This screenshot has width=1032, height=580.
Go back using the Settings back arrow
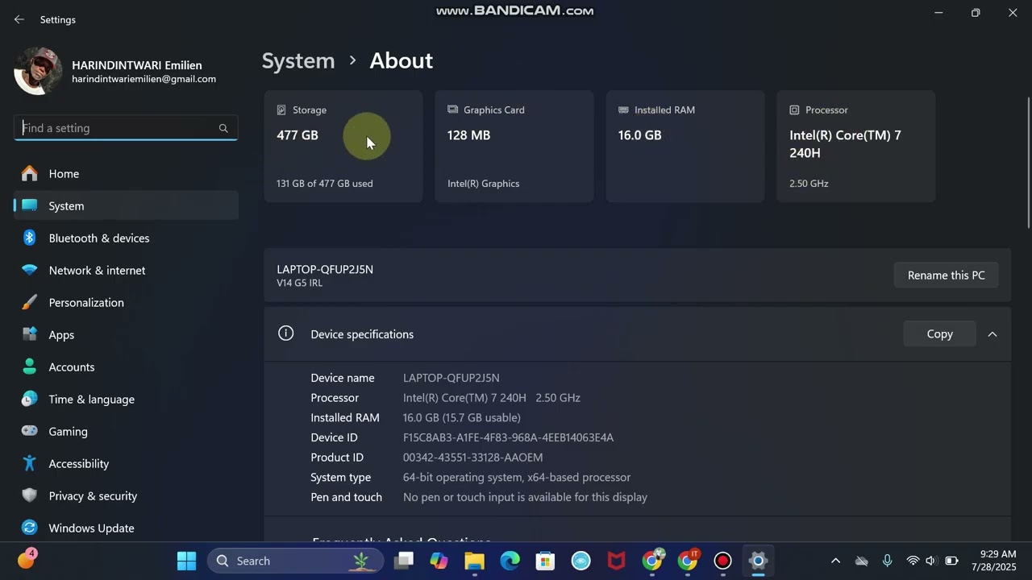19,19
